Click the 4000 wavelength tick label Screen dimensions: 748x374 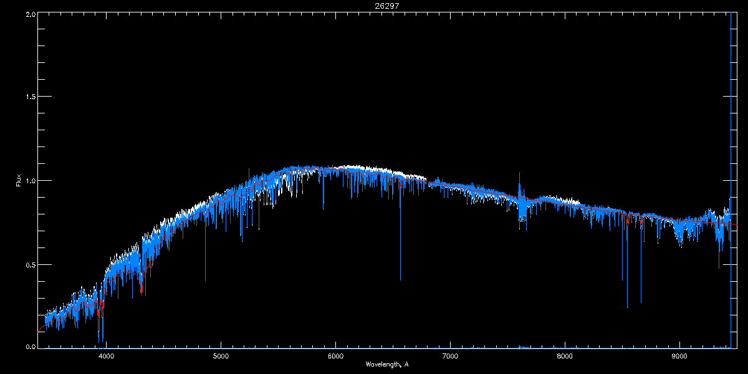107,357
